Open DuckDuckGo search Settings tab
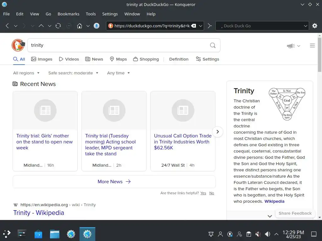This screenshot has width=322, height=241. 208,59
